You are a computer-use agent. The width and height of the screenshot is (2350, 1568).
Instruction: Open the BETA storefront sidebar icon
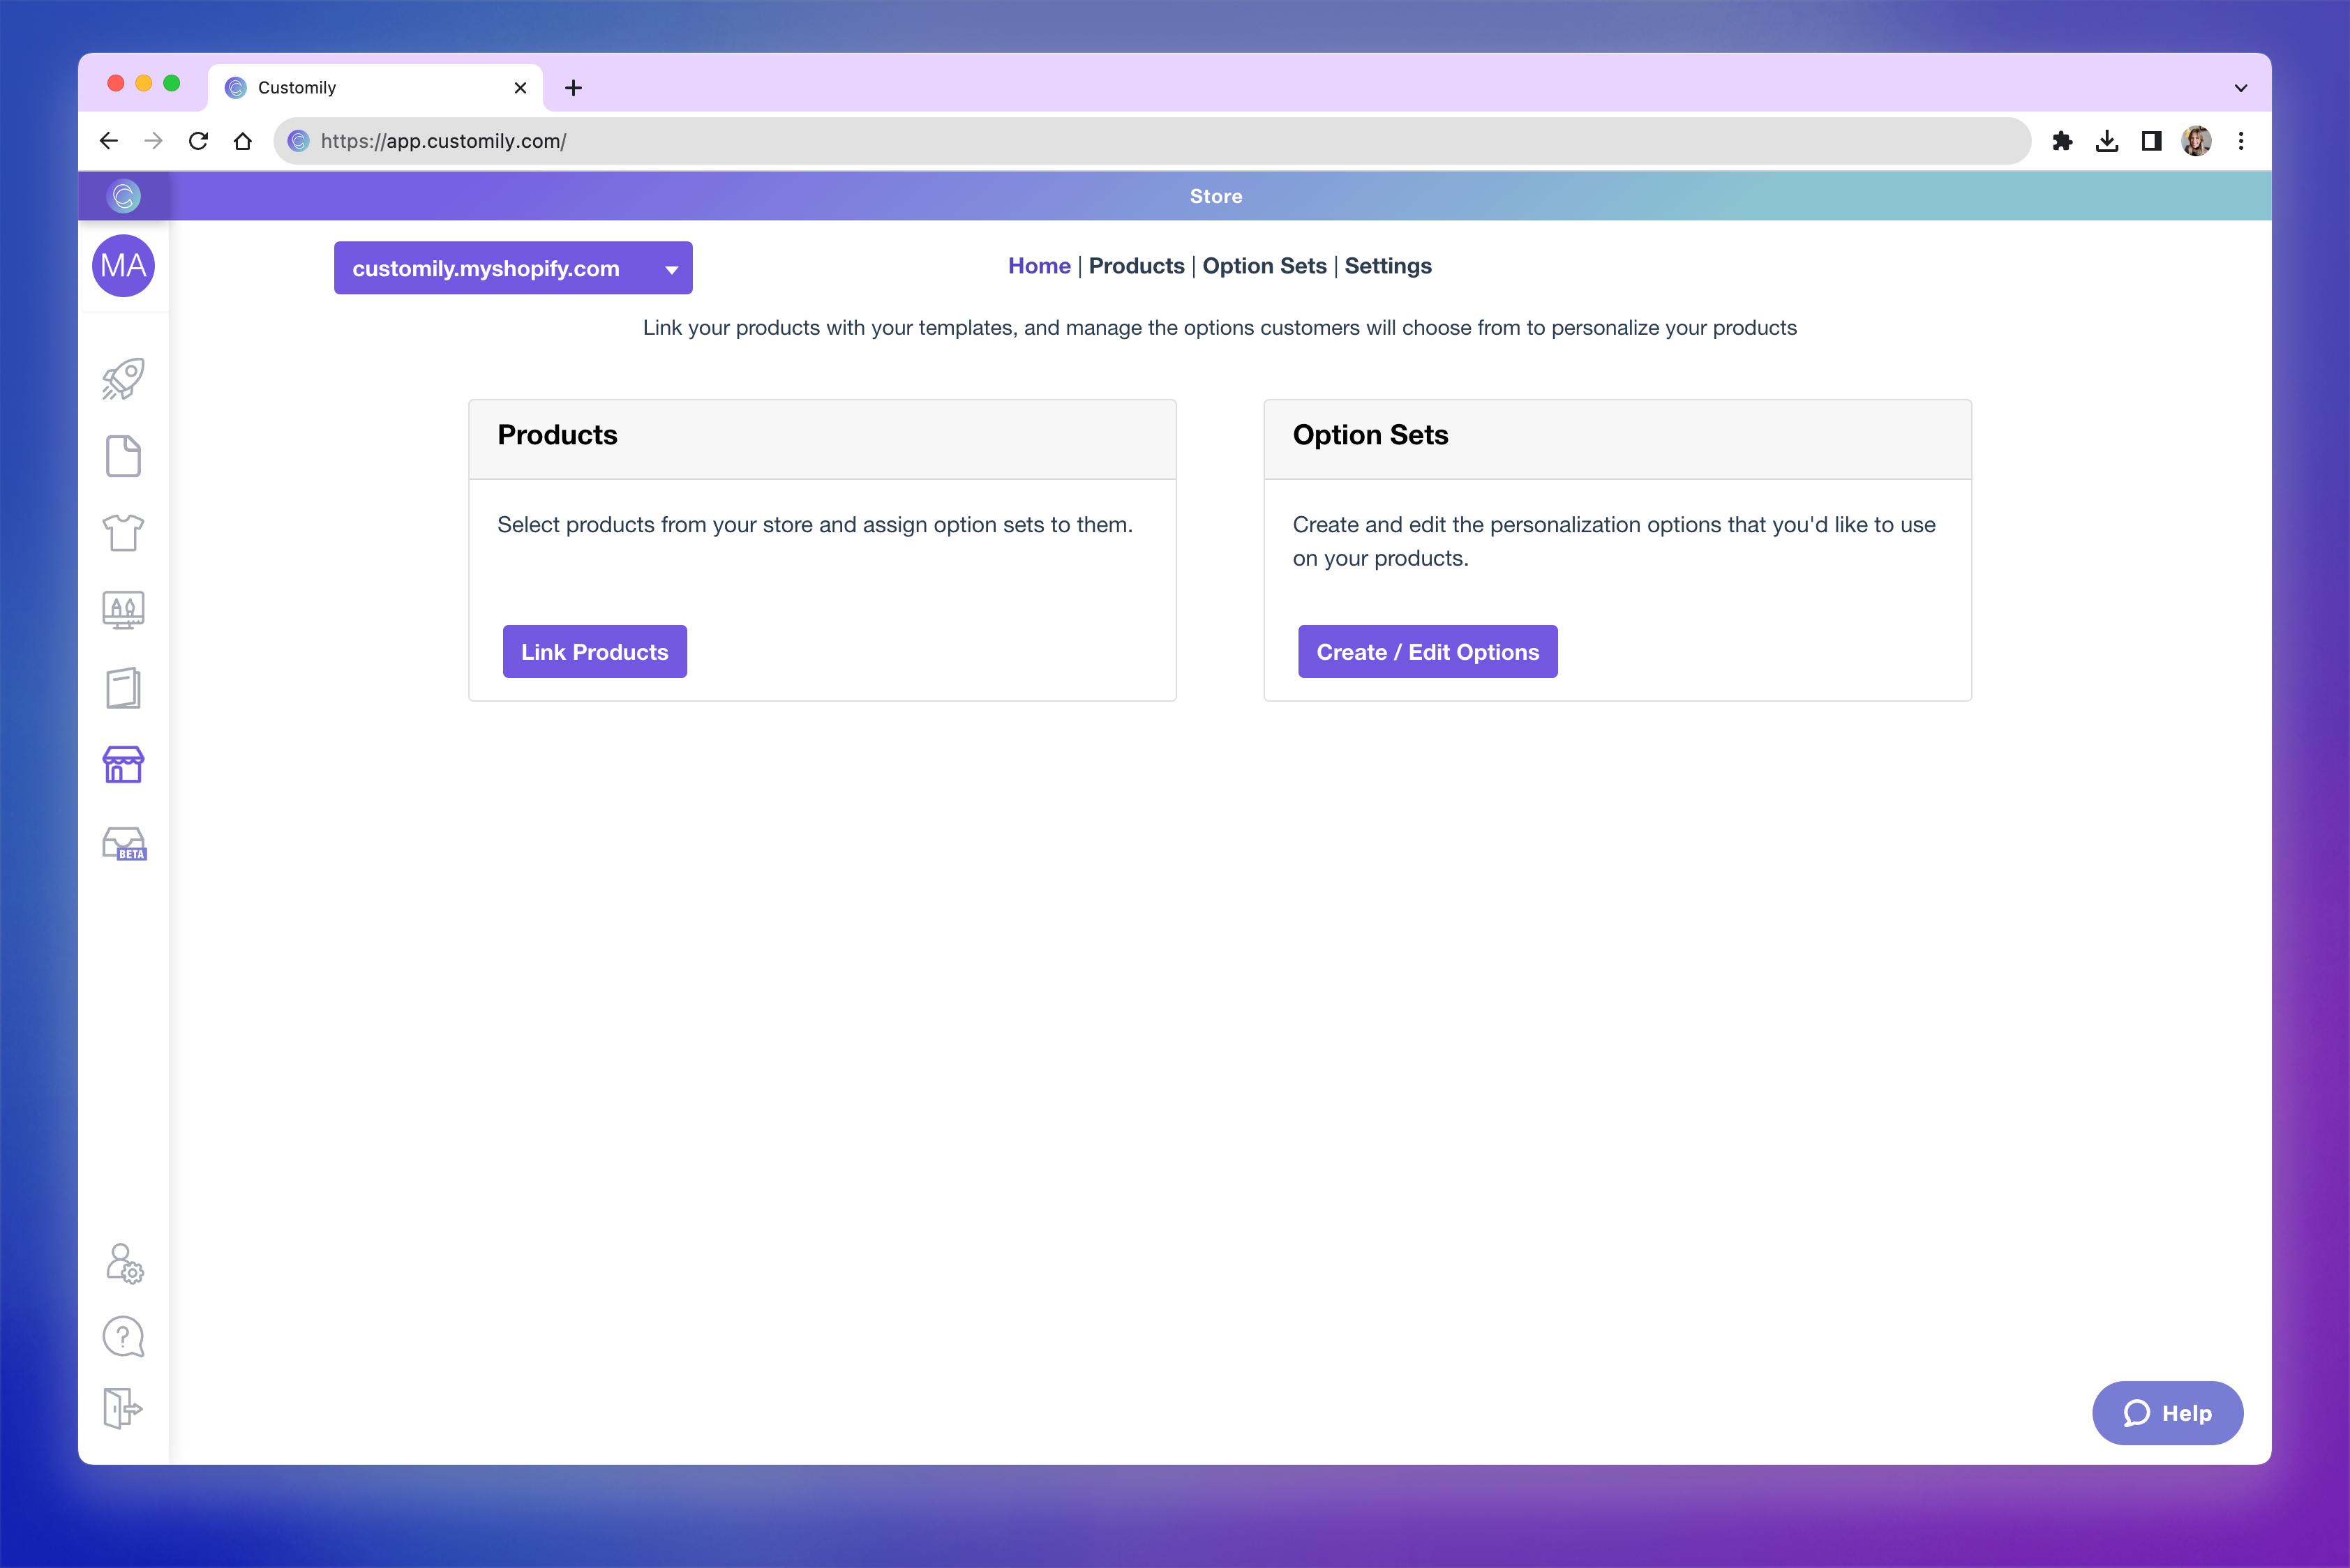click(124, 844)
